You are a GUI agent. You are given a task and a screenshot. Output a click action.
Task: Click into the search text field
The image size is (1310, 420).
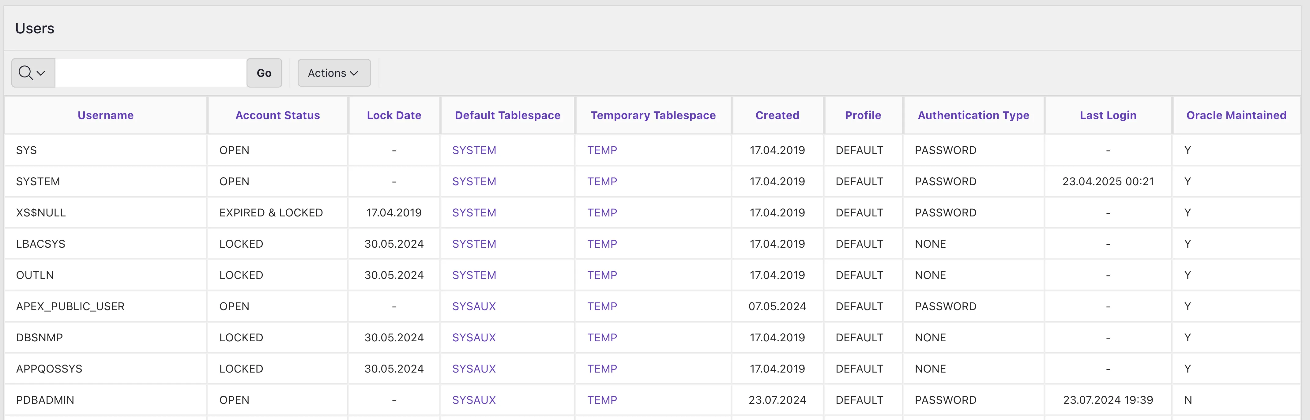coord(151,73)
